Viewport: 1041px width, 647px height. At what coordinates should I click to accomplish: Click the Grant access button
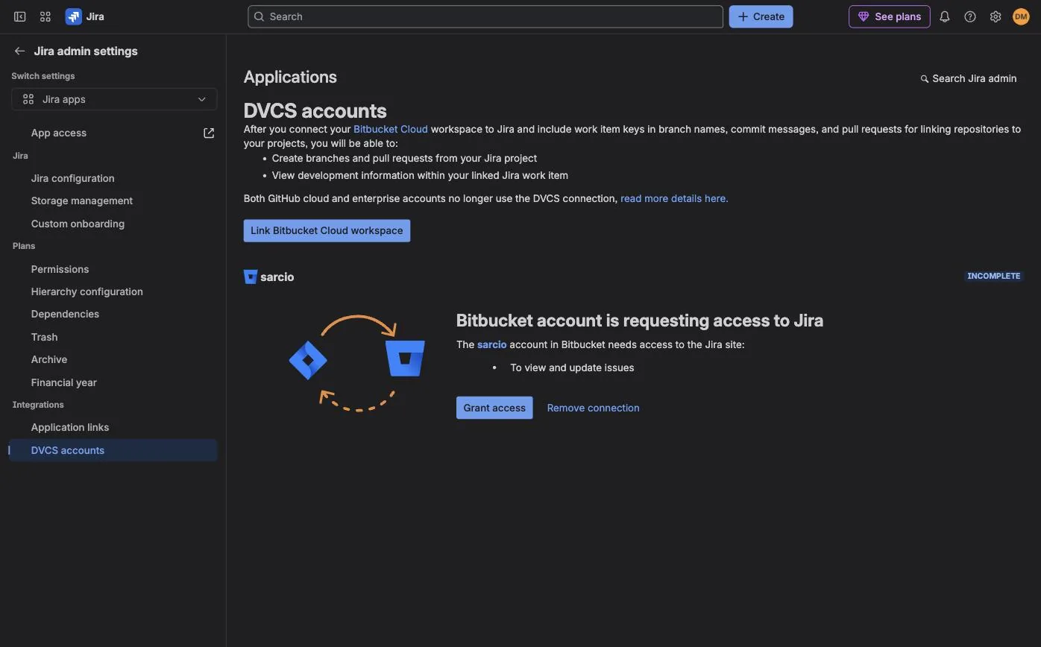tap(494, 408)
